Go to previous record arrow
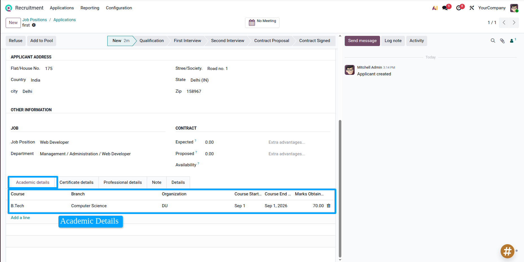The height and width of the screenshot is (262, 524). pyautogui.click(x=504, y=23)
